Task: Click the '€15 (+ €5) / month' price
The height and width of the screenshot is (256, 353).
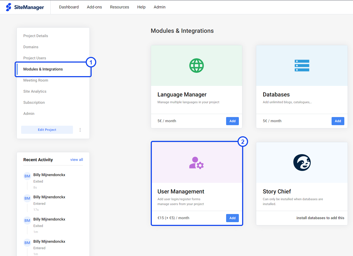Action: click(173, 218)
